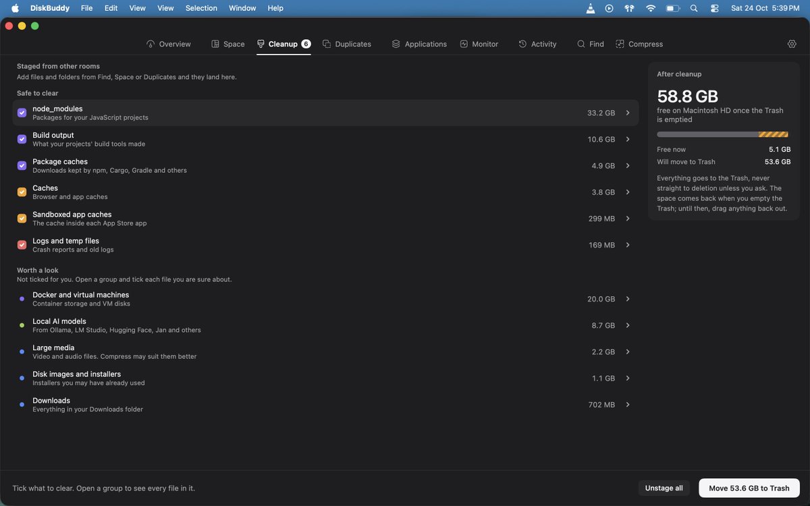Image resolution: width=810 pixels, height=506 pixels.
Task: Untick the Build output checkbox
Action: coord(22,139)
